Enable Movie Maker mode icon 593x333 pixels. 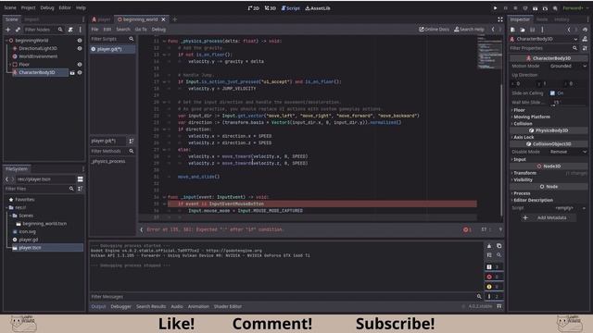click(x=555, y=8)
